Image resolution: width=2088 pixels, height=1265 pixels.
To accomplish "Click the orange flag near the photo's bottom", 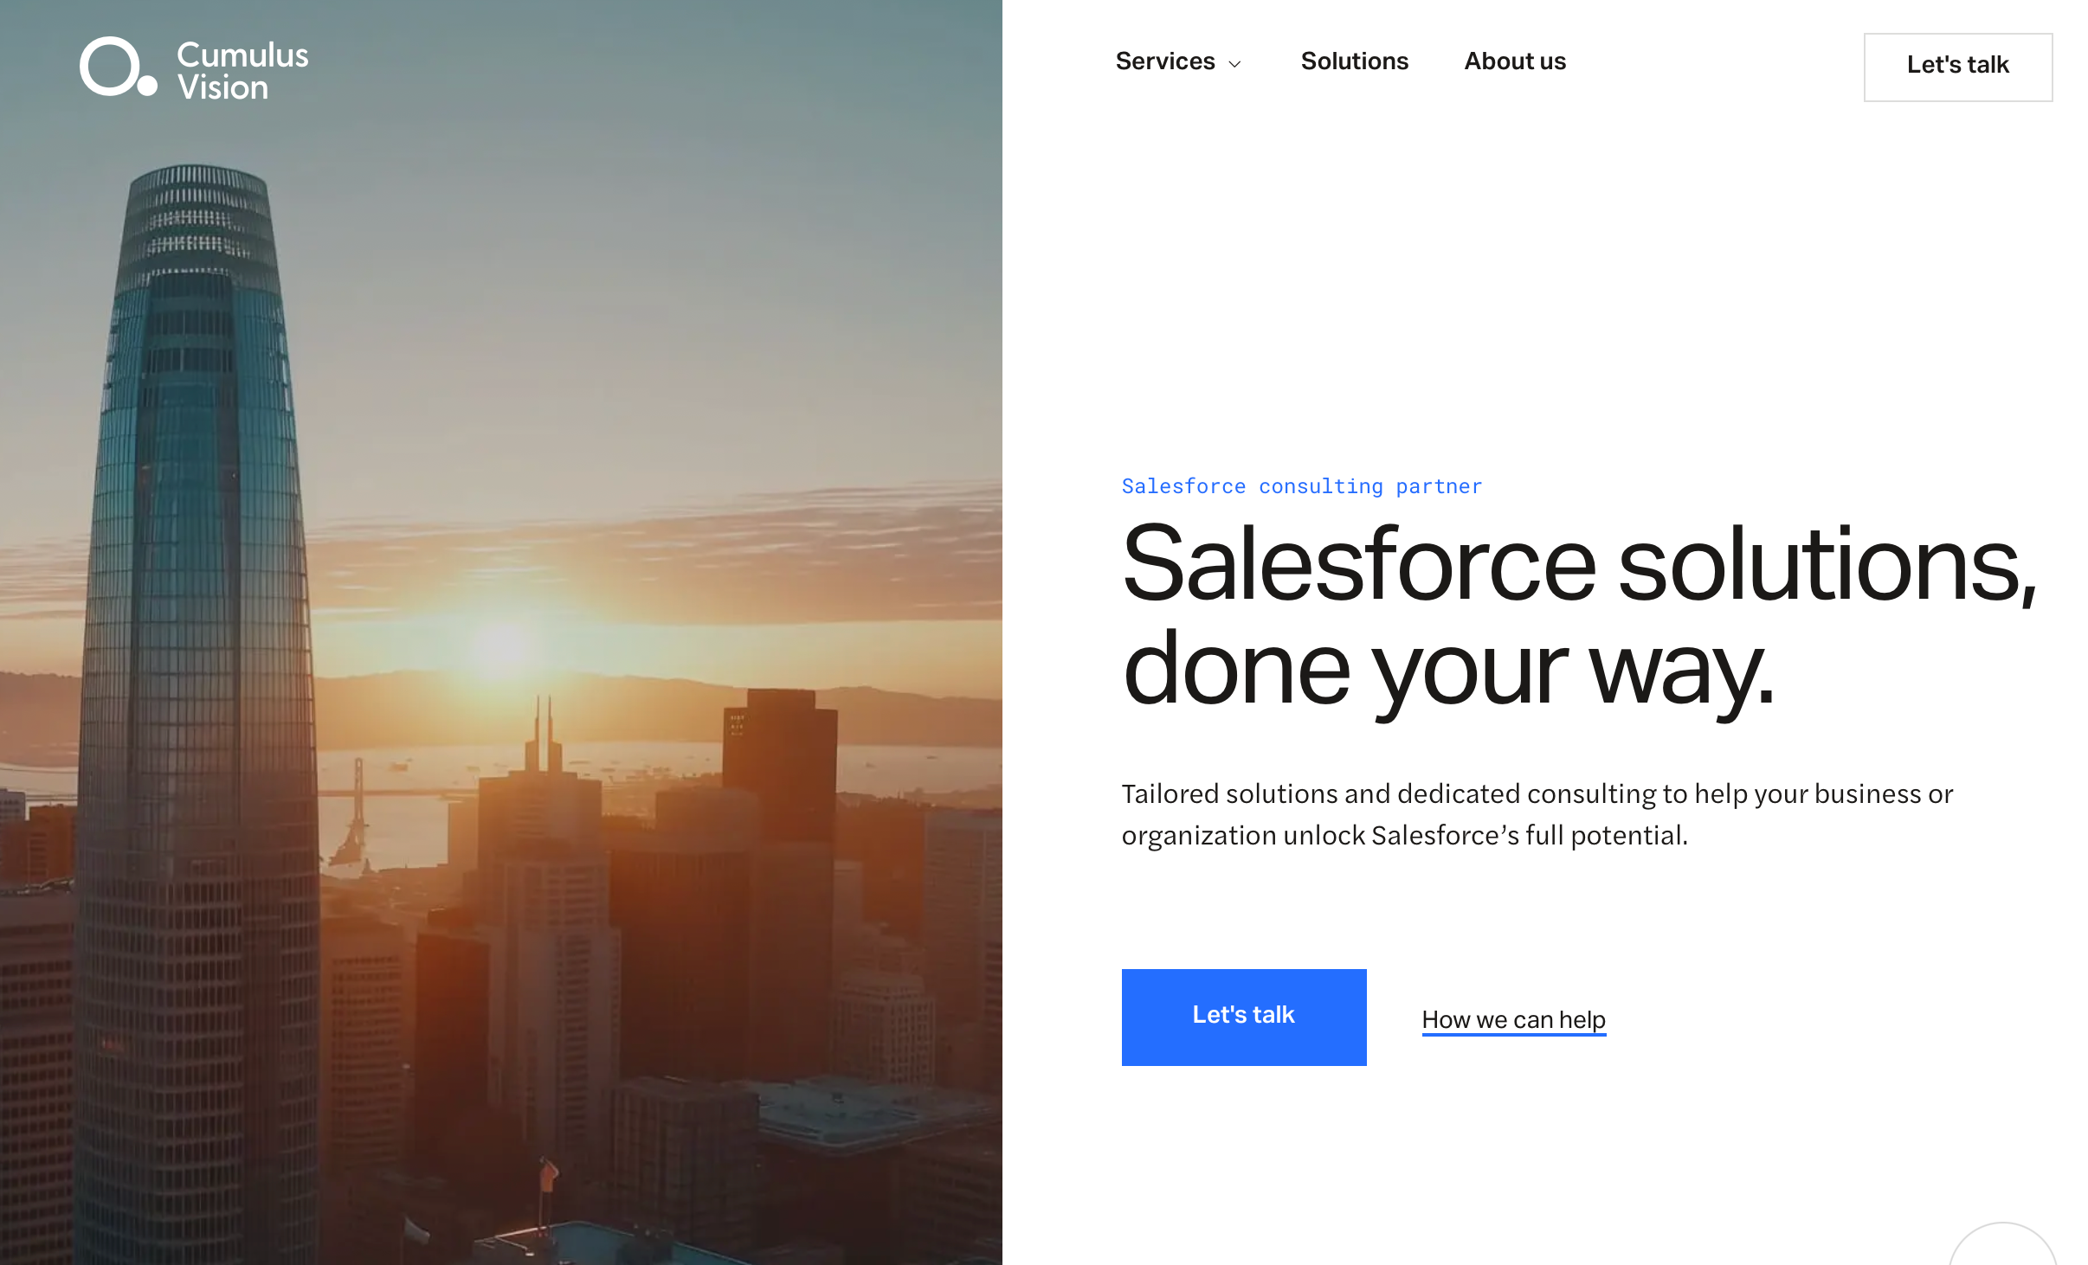I will coord(547,1175).
